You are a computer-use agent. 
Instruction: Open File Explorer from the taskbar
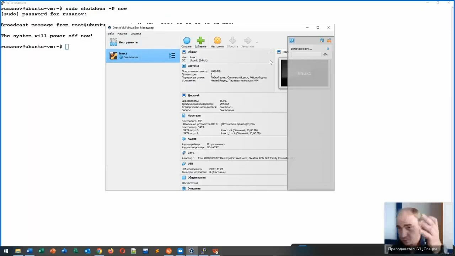coord(18,251)
